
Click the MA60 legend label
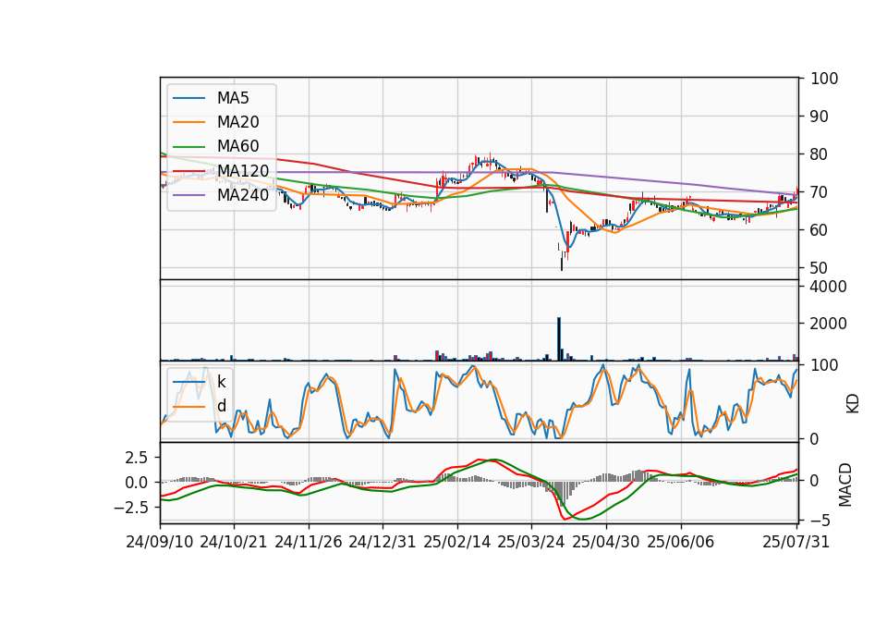point(238,146)
